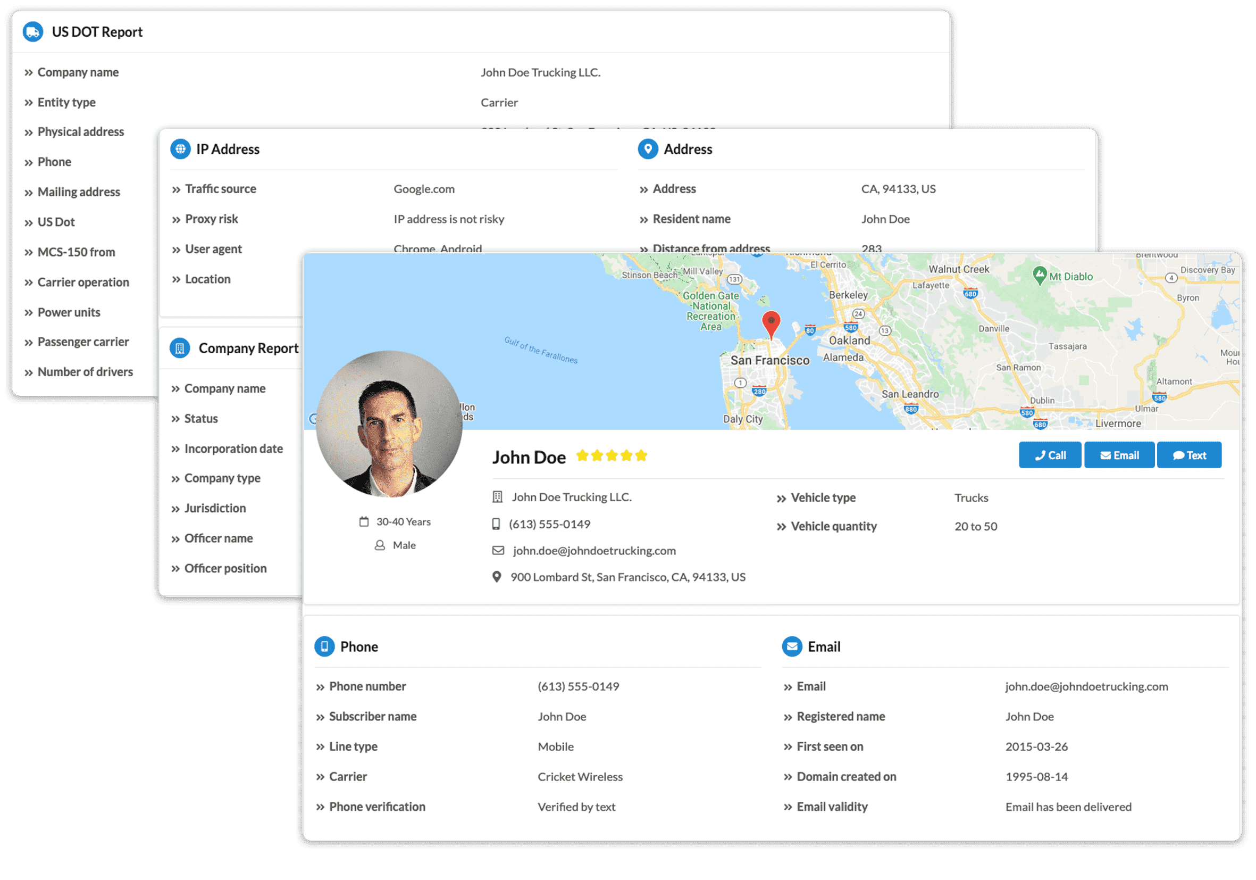This screenshot has width=1256, height=880.
Task: Click the chevron beside Vehicle type
Action: coord(781,499)
